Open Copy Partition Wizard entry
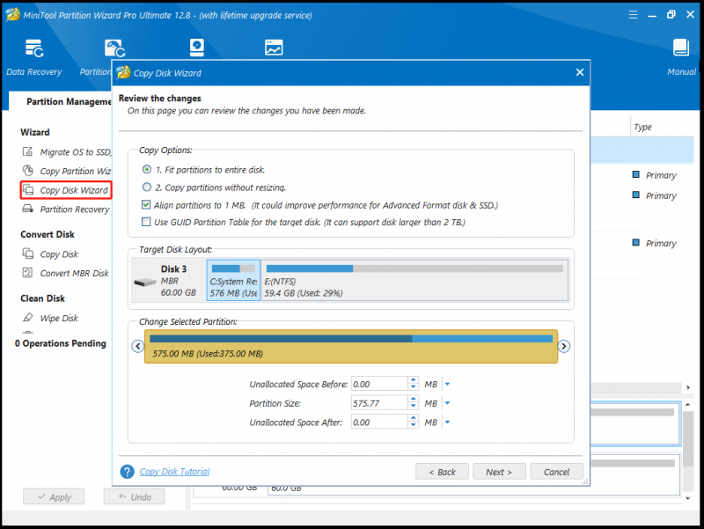 [x=76, y=171]
